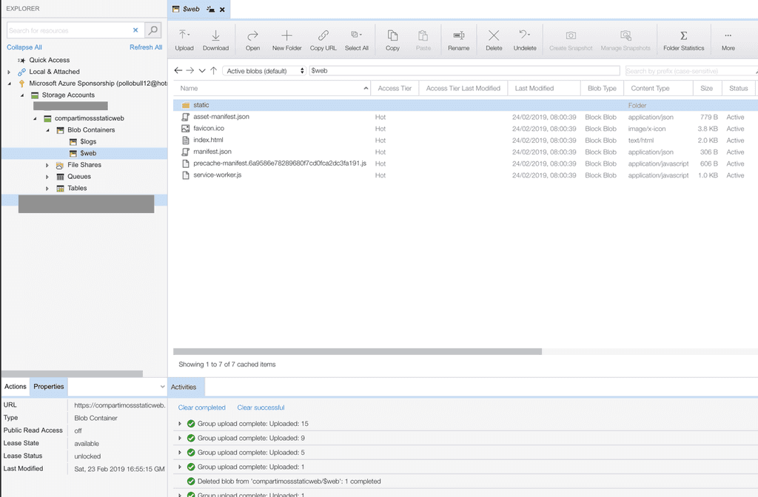Viewport: 758px width, 497px height.
Task: Click the New Folder plus icon
Action: point(287,35)
